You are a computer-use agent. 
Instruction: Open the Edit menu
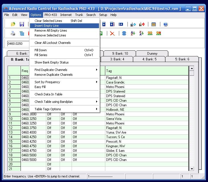15,15
